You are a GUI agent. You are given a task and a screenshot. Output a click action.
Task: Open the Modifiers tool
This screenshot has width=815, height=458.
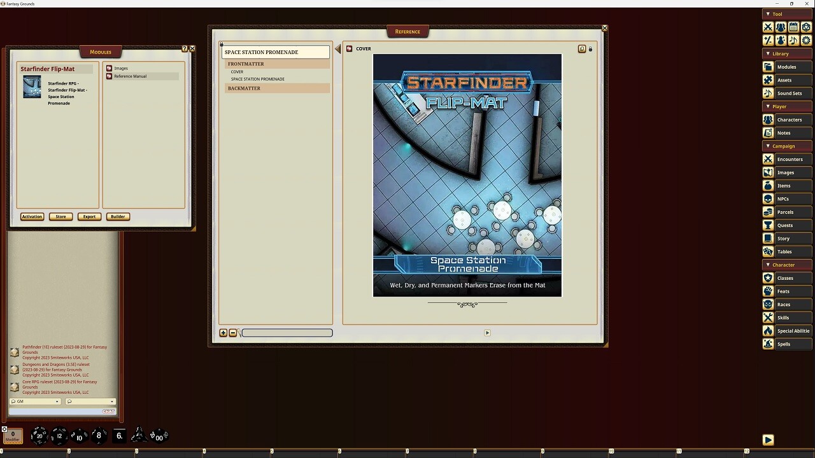pos(768,40)
